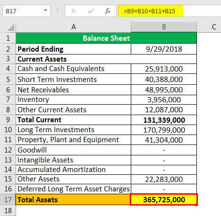Select the Total Assets label cell

73,199
